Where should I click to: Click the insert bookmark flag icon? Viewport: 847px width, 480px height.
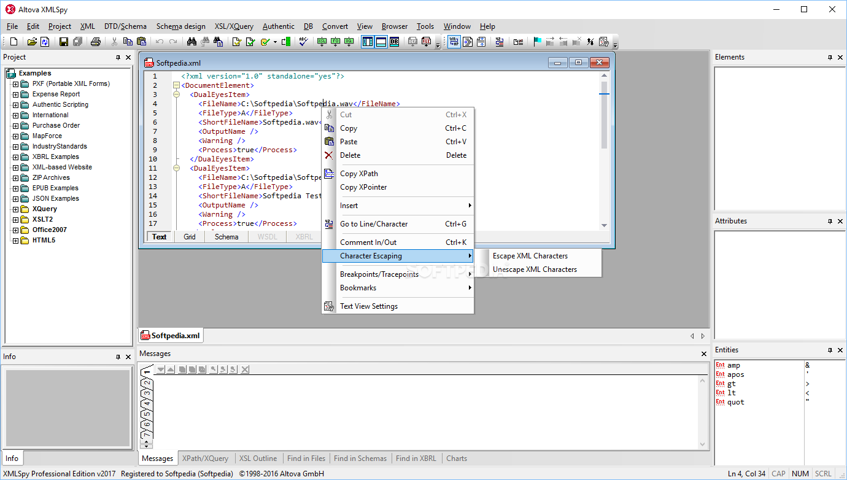pos(537,42)
